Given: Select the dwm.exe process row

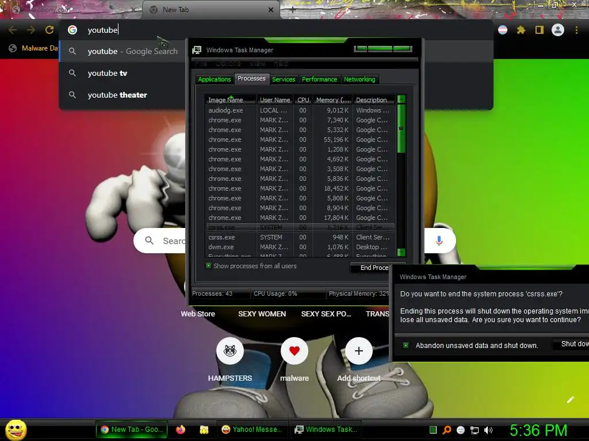Looking at the screenshot, I should [300, 247].
